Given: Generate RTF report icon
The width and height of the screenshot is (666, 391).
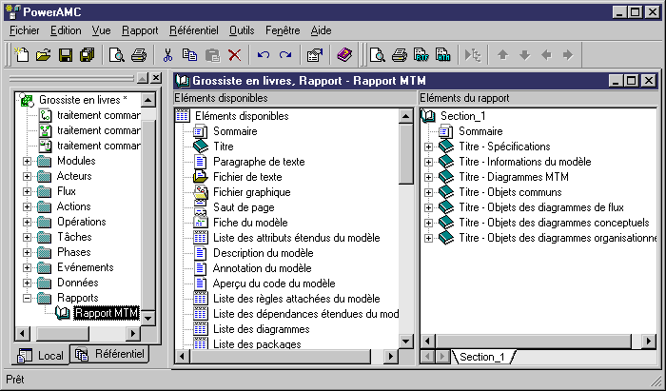Looking at the screenshot, I should pyautogui.click(x=421, y=55).
